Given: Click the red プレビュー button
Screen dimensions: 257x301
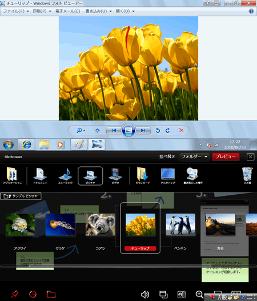Looking at the screenshot, I should 226,156.
